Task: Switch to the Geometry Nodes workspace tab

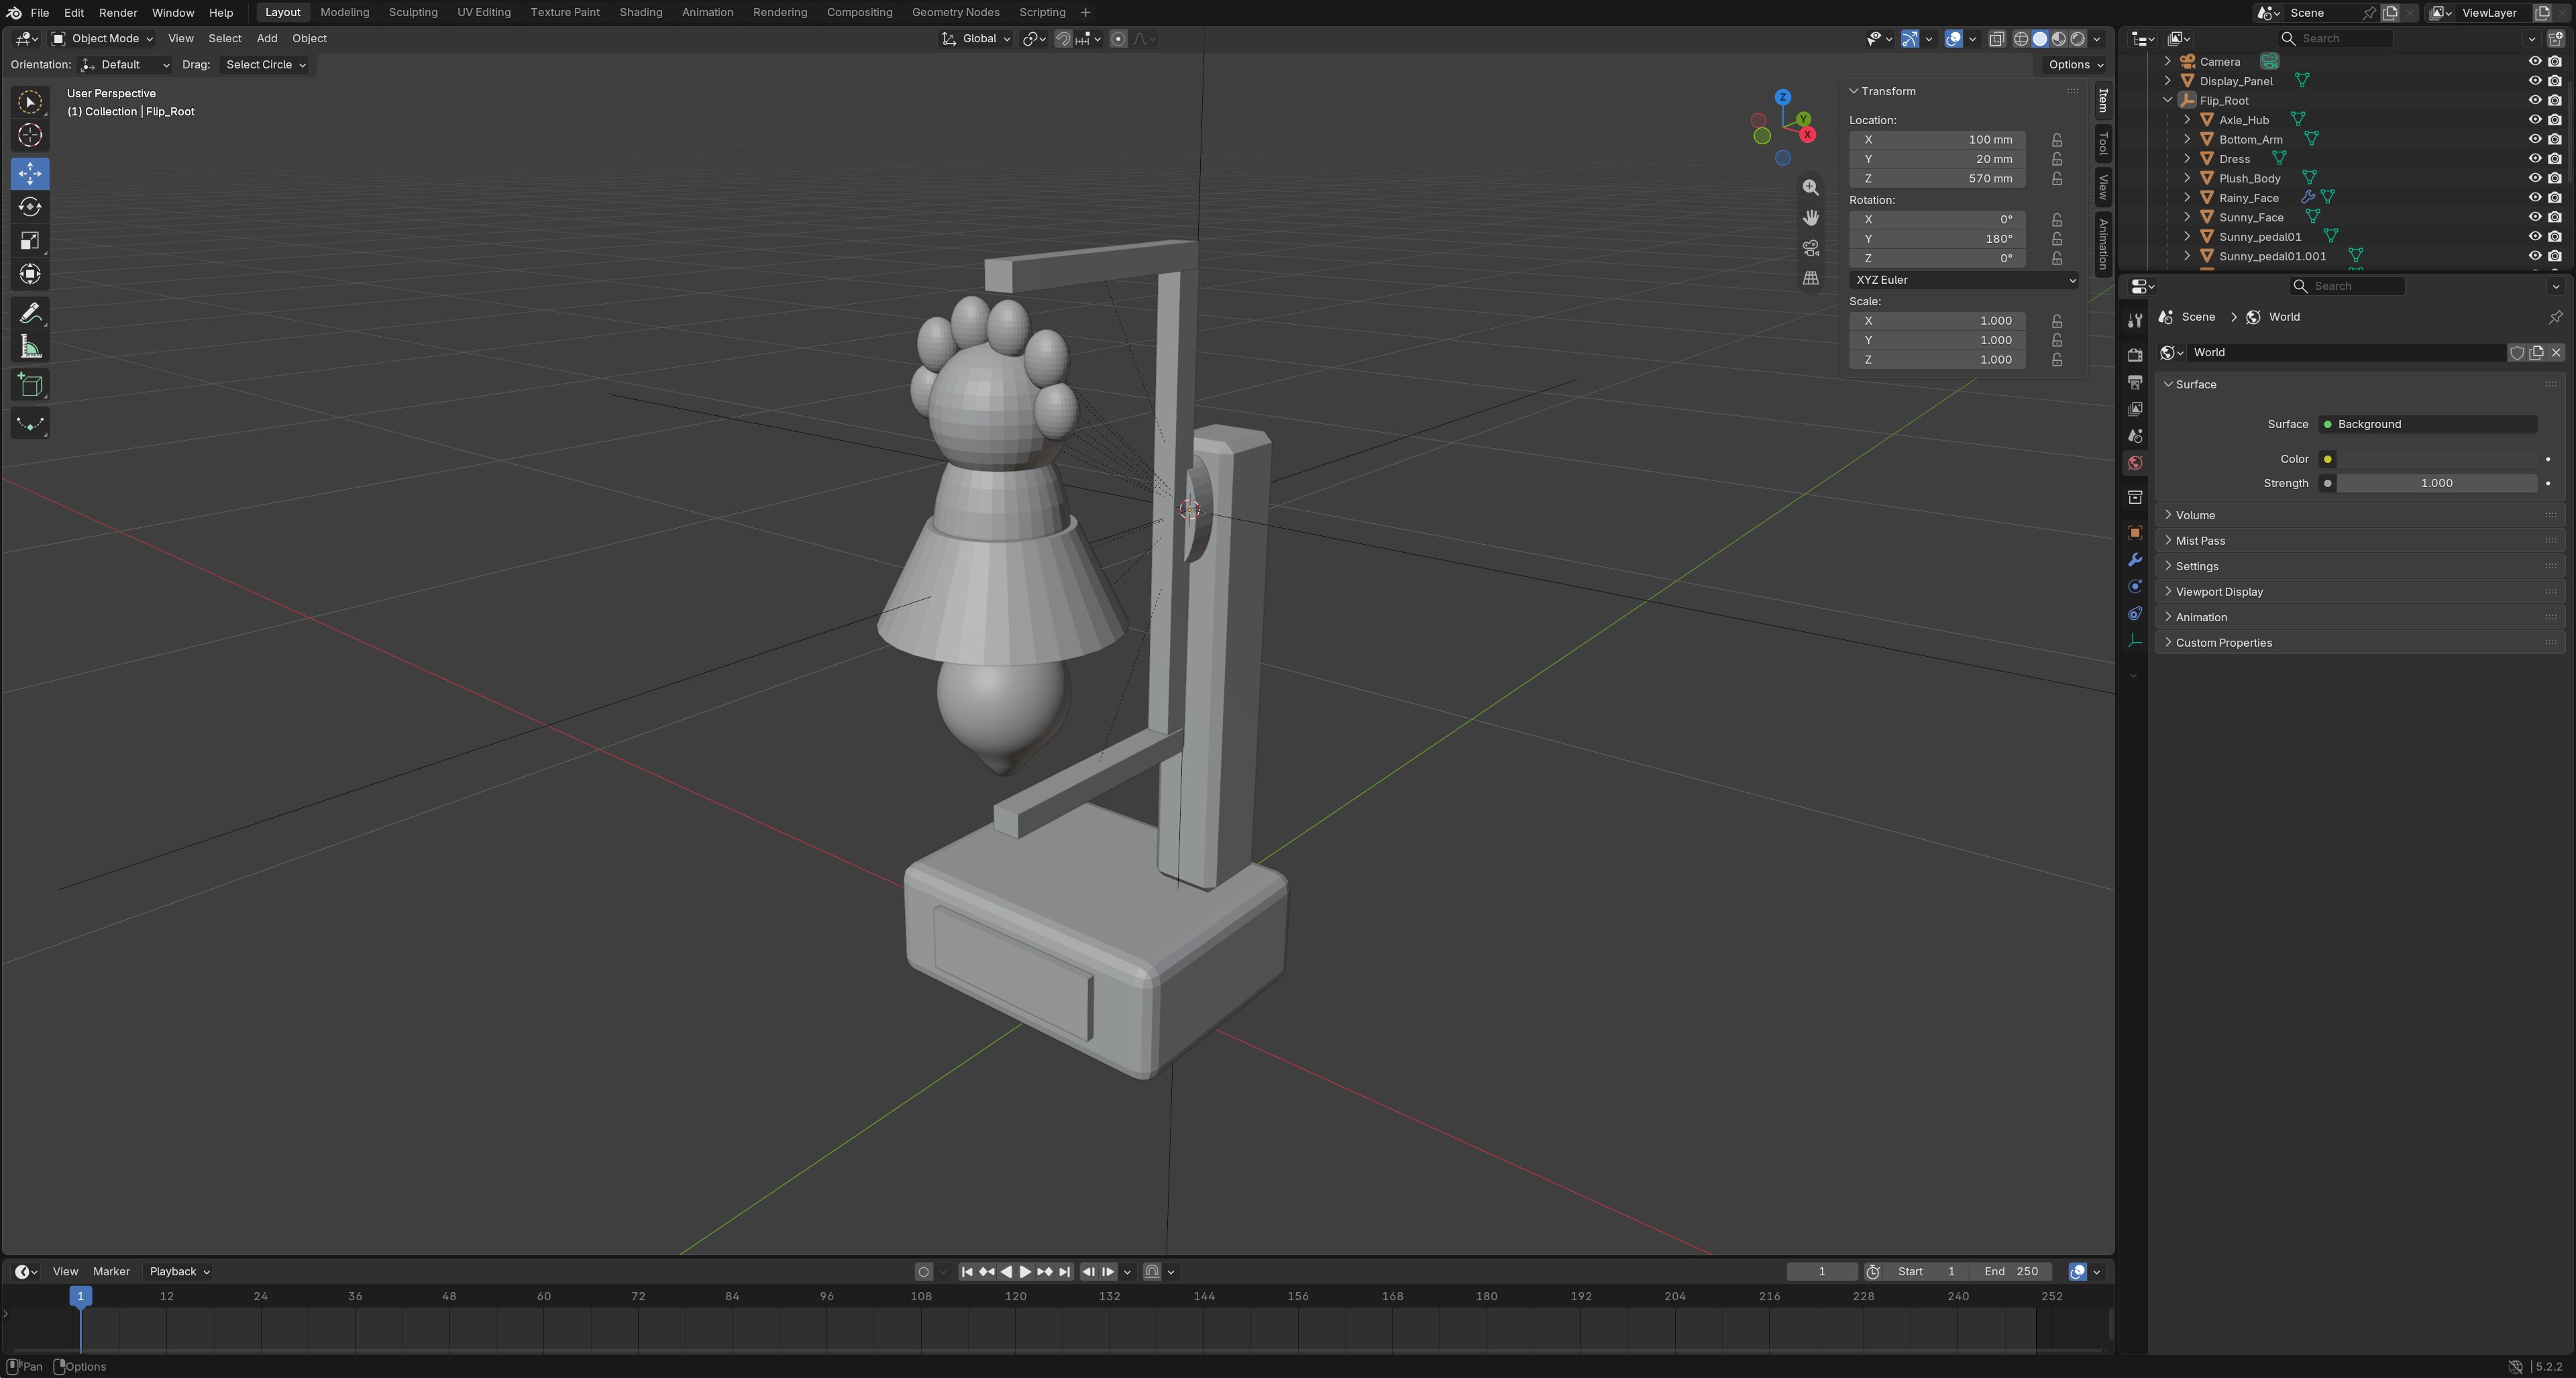Action: [955, 12]
